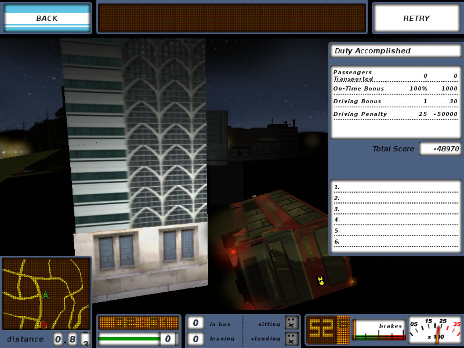Click the "Passengers Transported" label
This screenshot has width=464, height=348.
coord(353,75)
